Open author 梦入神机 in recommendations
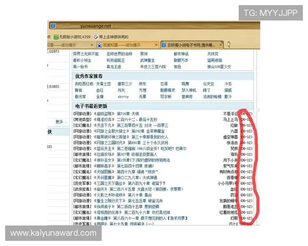308x246 pixels. tap(189, 90)
